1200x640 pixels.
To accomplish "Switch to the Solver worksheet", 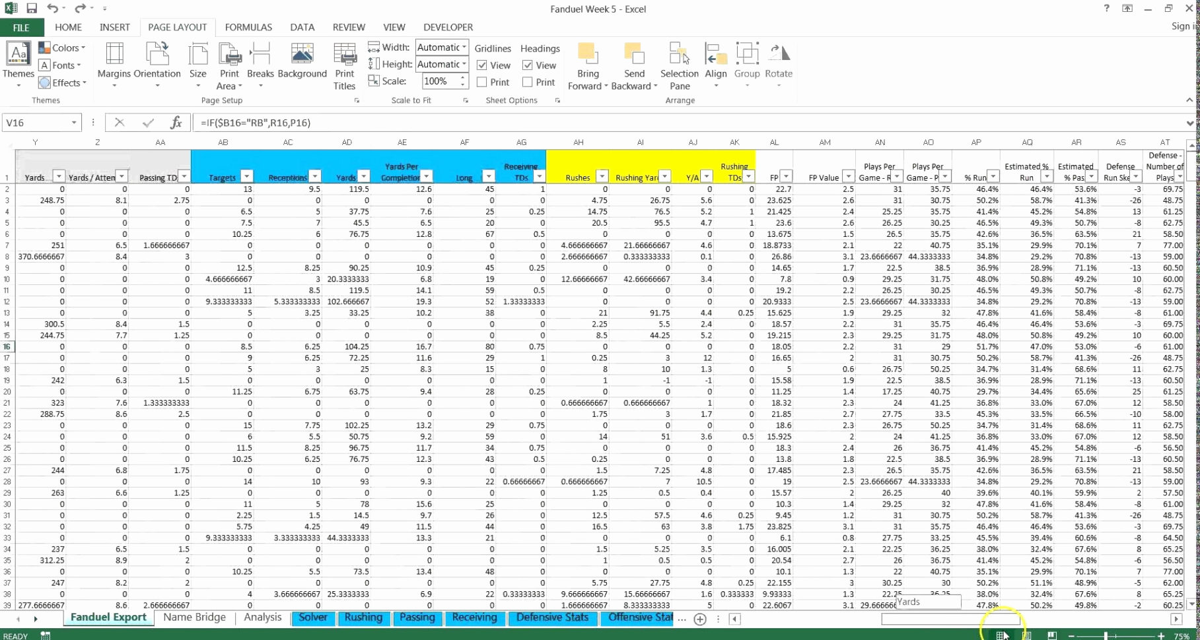I will pos(313,618).
